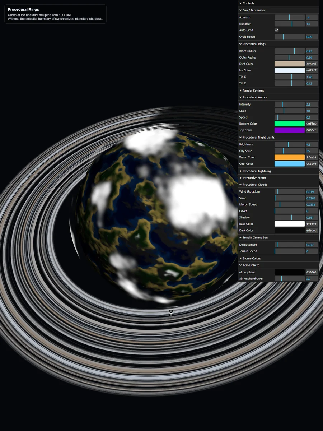
Task: Expand the Biome Colors folder
Action: (252, 258)
